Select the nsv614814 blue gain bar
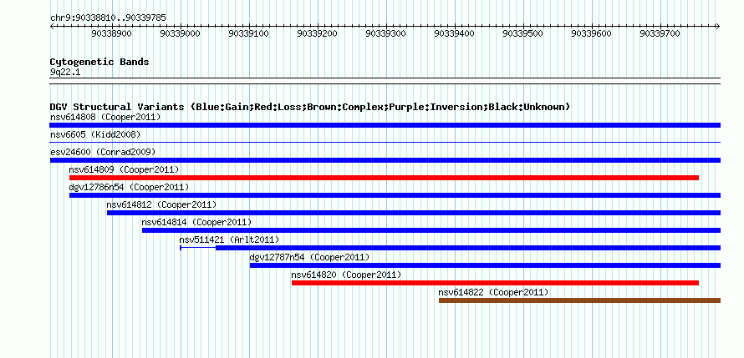 (431, 230)
